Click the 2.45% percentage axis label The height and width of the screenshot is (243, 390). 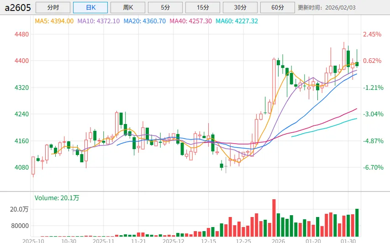click(372, 34)
